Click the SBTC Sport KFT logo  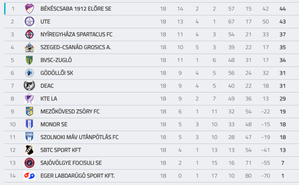[x=29, y=150]
